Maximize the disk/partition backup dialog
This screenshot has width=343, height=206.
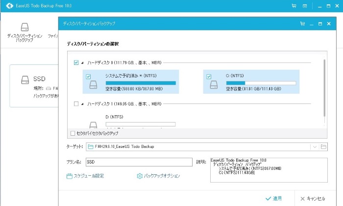[320, 23]
